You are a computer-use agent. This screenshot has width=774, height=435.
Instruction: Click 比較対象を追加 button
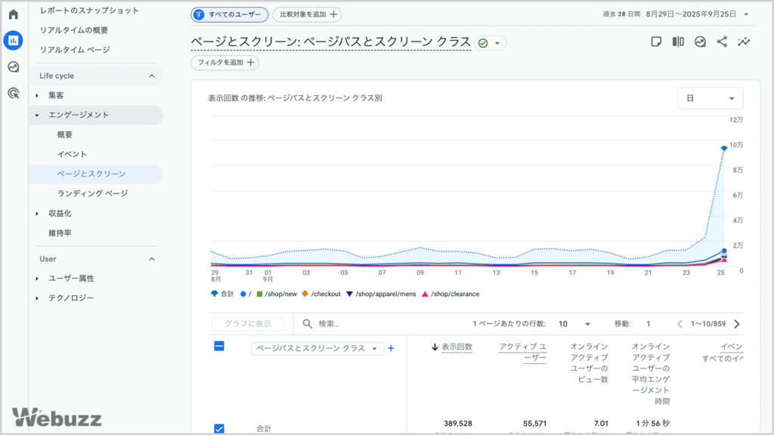tap(307, 14)
